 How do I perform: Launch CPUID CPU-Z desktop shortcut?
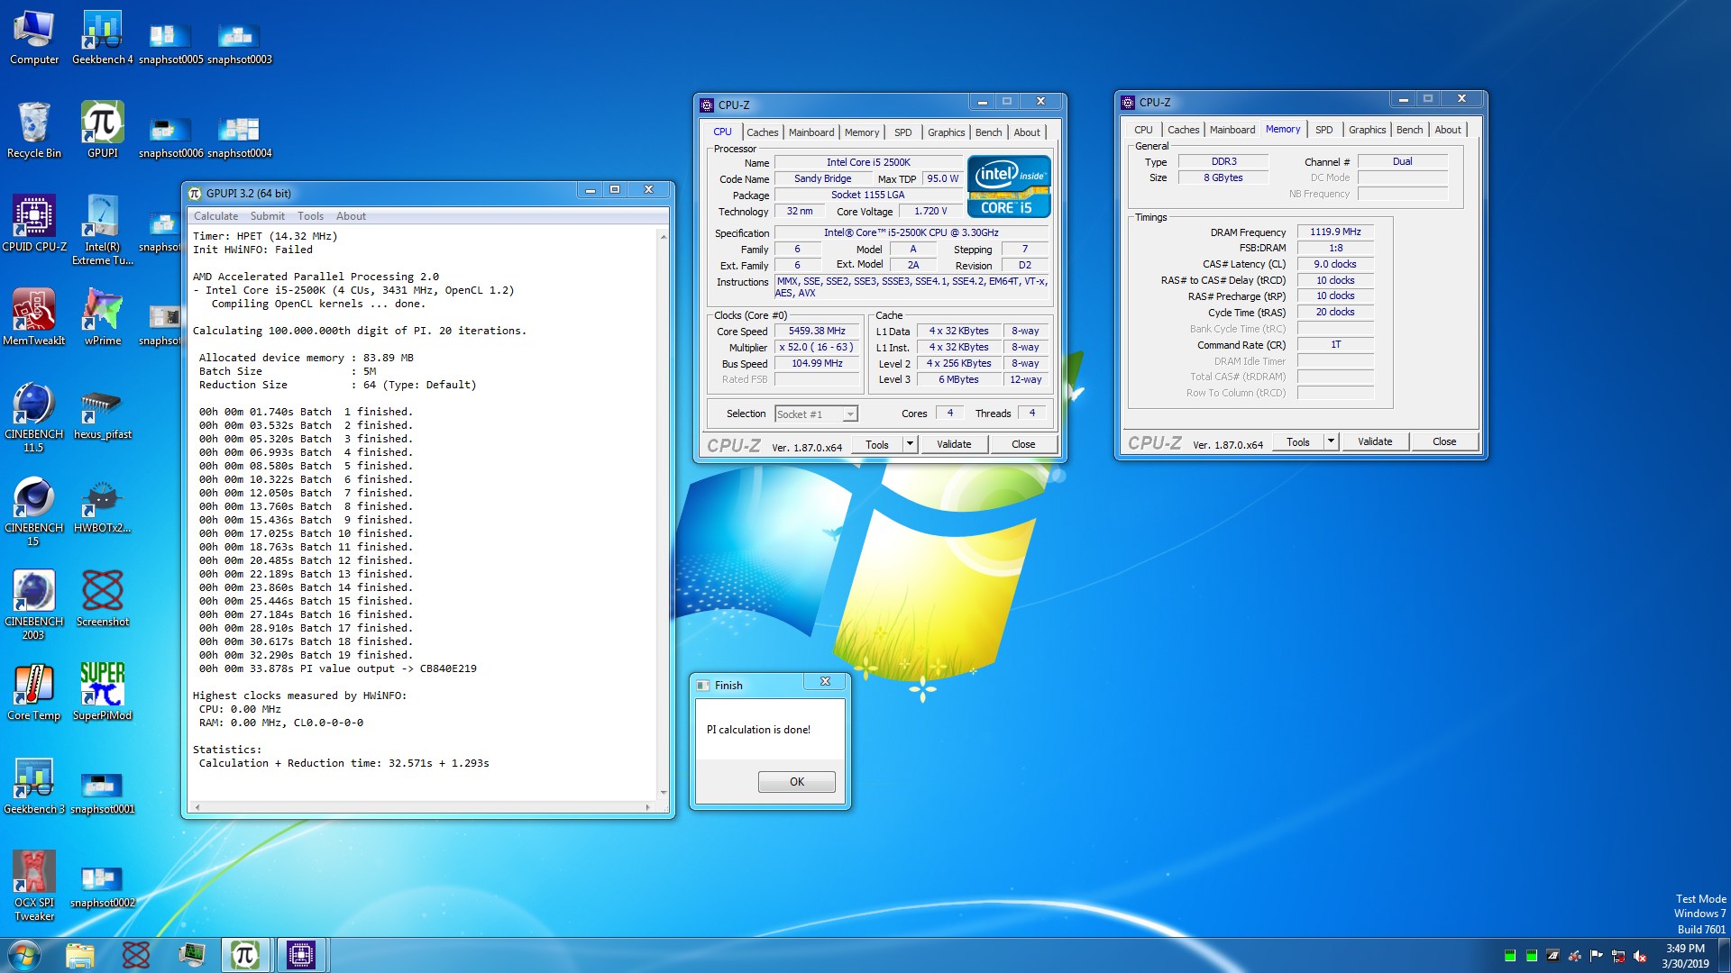tap(34, 224)
